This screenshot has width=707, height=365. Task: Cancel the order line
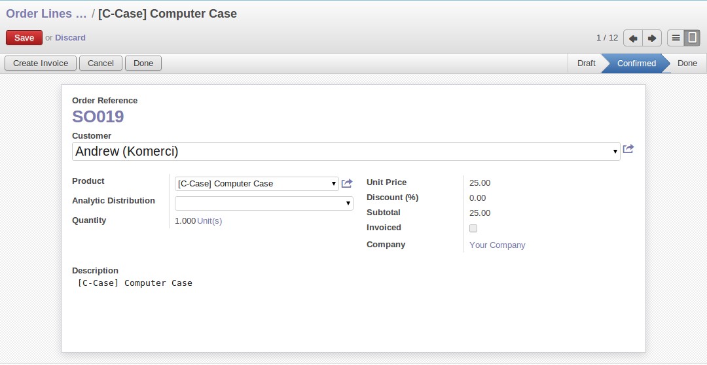[x=101, y=63]
